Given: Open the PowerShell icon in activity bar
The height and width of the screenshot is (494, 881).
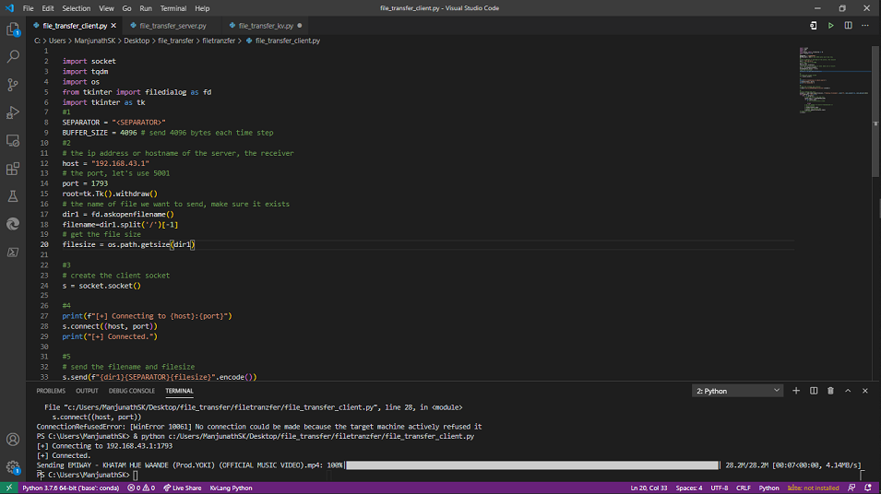Looking at the screenshot, I should tap(12, 252).
